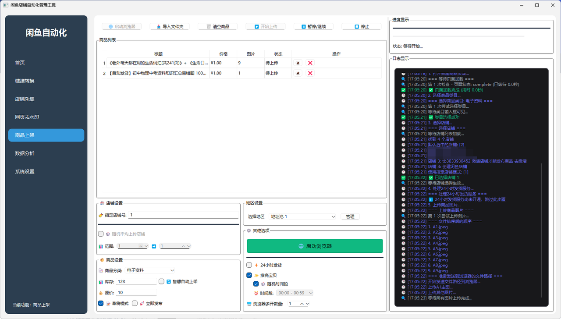Click the 停止 stop button
Screen dimensions: 561x319
pos(361,27)
